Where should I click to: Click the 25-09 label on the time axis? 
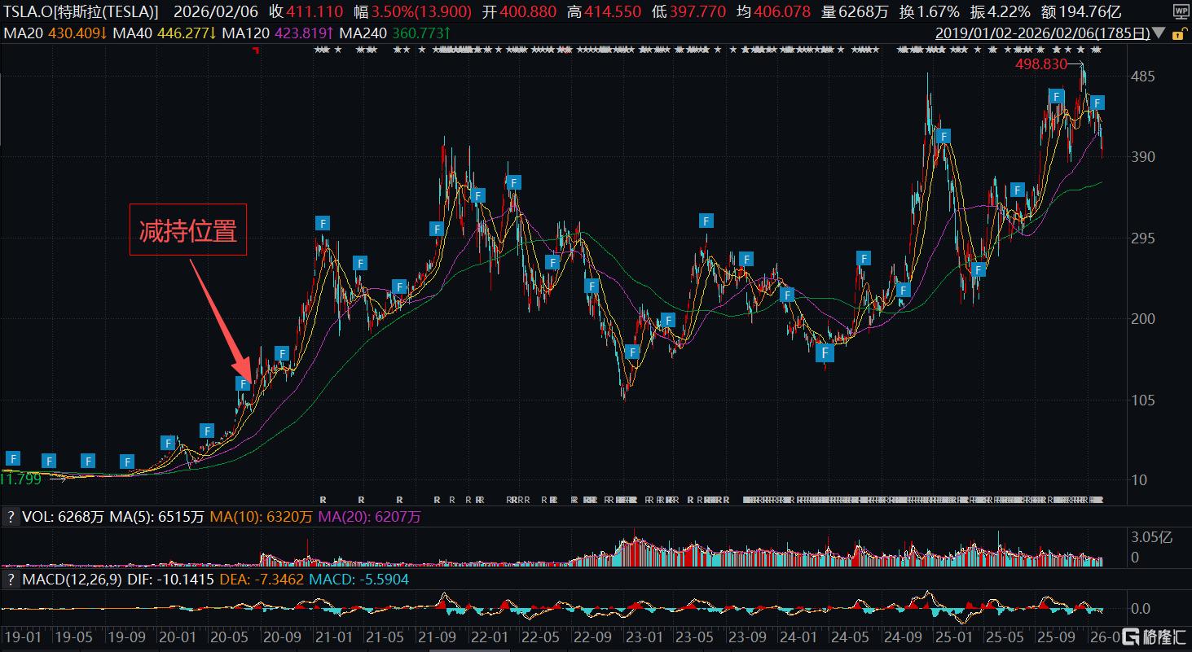(x=1058, y=637)
